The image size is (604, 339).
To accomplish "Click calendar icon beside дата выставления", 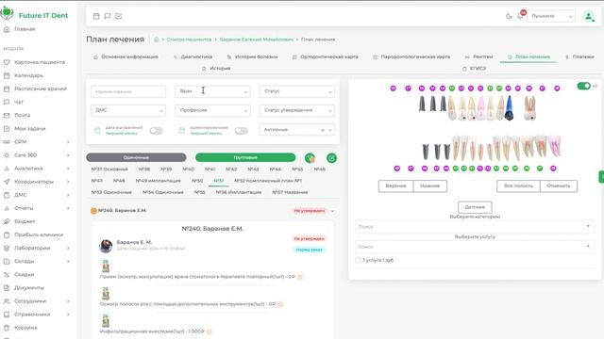I will (97, 131).
